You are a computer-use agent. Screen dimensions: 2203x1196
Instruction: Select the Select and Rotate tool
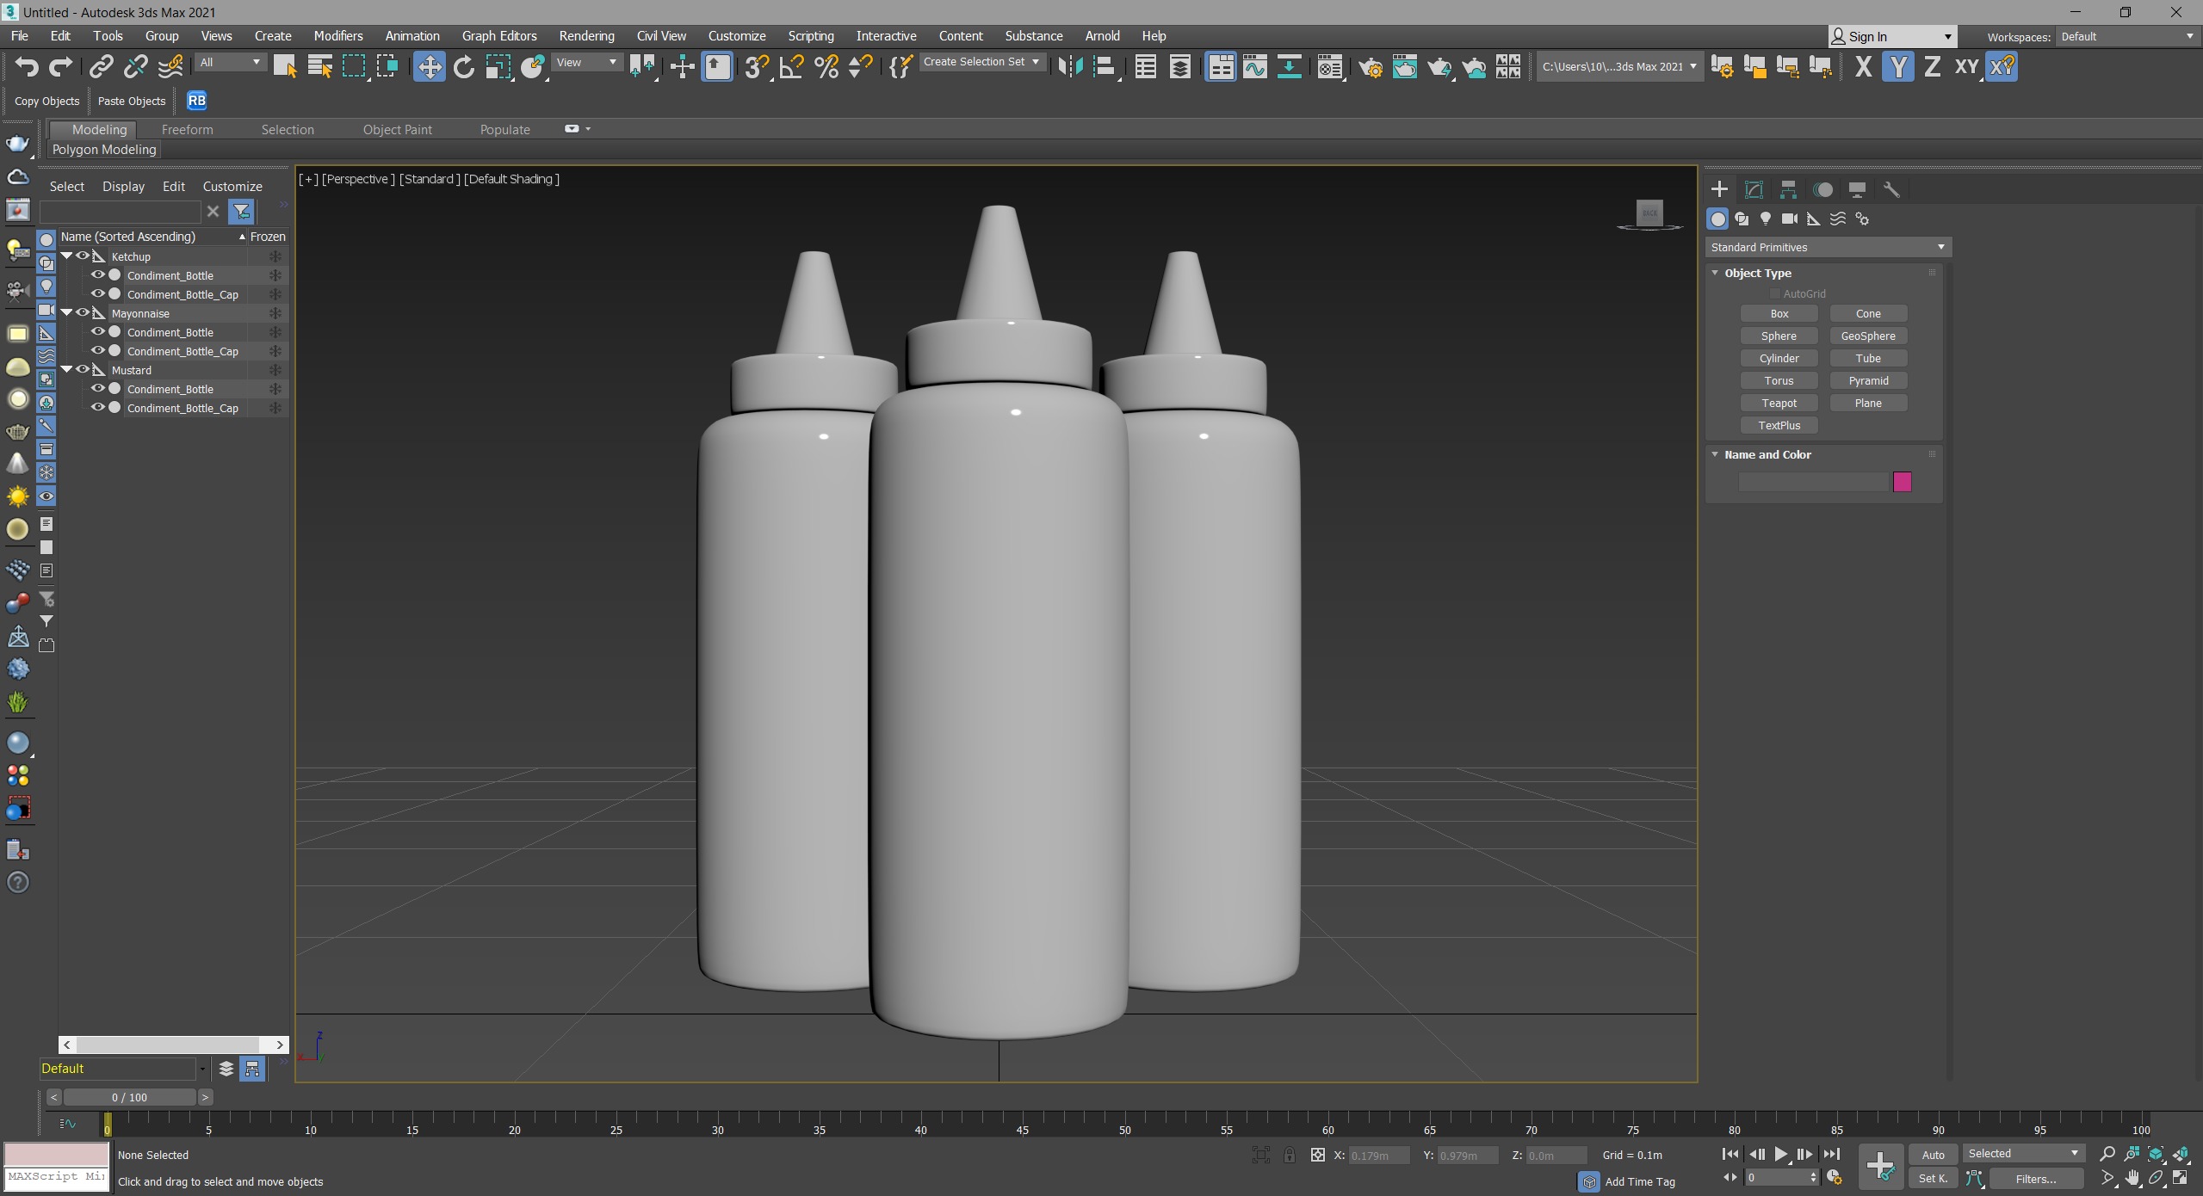point(463,66)
